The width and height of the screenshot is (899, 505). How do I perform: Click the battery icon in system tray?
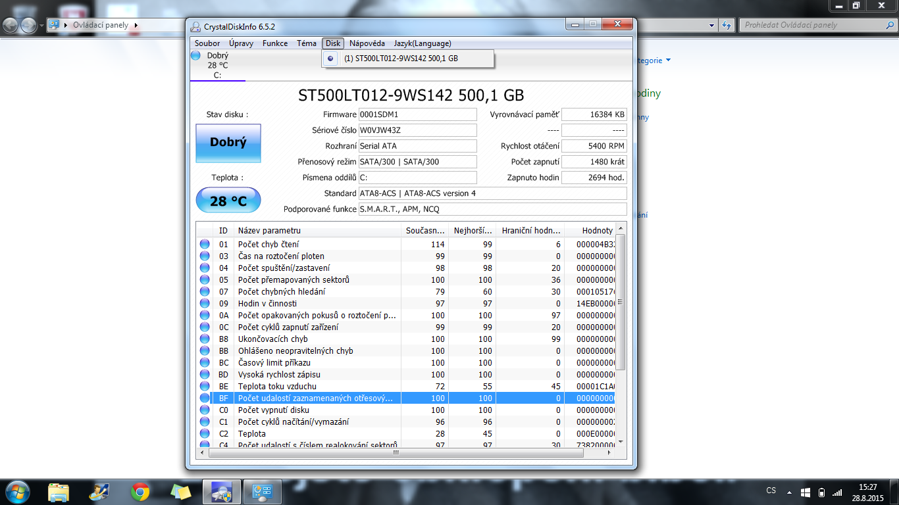point(821,492)
